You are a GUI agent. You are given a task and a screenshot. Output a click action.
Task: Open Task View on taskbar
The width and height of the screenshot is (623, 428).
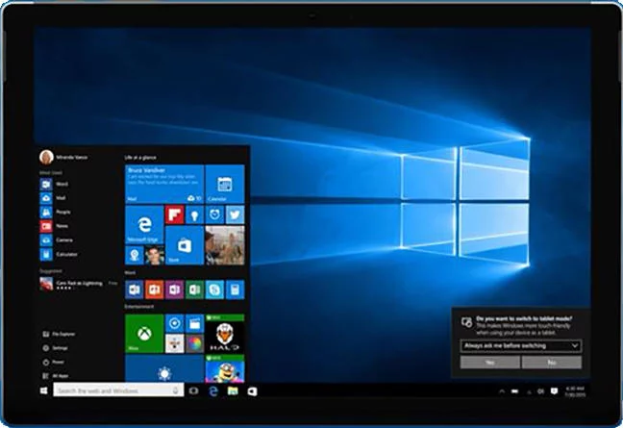pos(194,391)
